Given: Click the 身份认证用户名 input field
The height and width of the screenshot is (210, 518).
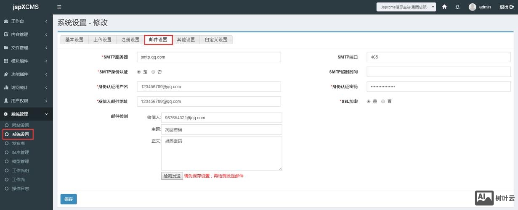Looking at the screenshot, I should coord(209,87).
